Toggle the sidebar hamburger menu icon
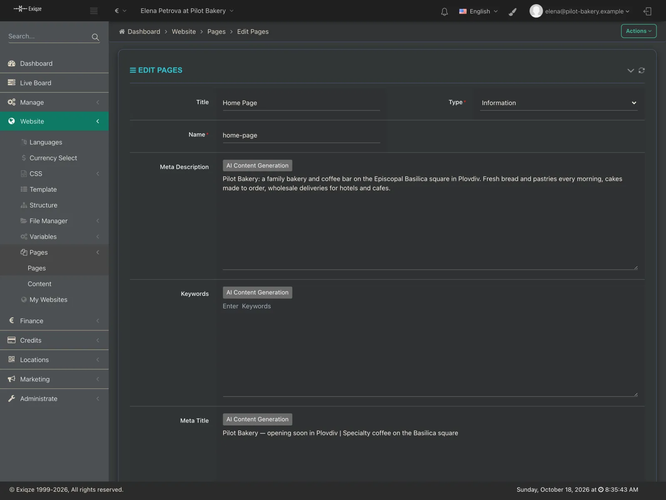 [94, 11]
